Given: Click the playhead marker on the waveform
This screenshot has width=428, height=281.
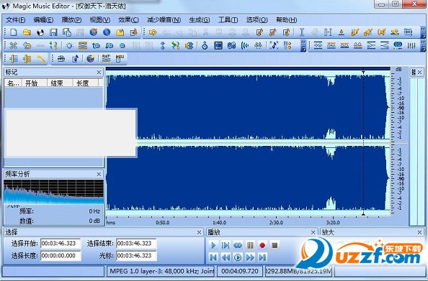Looking at the screenshot, I should coord(363,73).
